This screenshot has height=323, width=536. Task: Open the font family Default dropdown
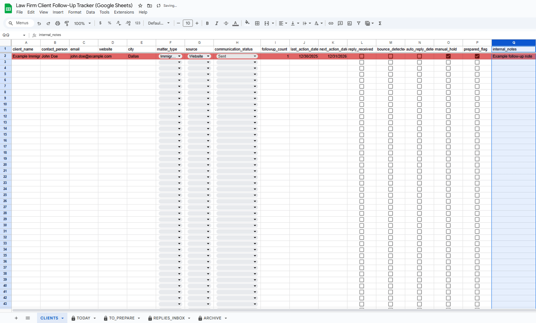(x=159, y=23)
